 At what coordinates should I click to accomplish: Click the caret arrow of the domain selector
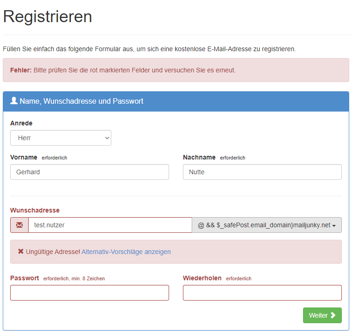pos(334,225)
